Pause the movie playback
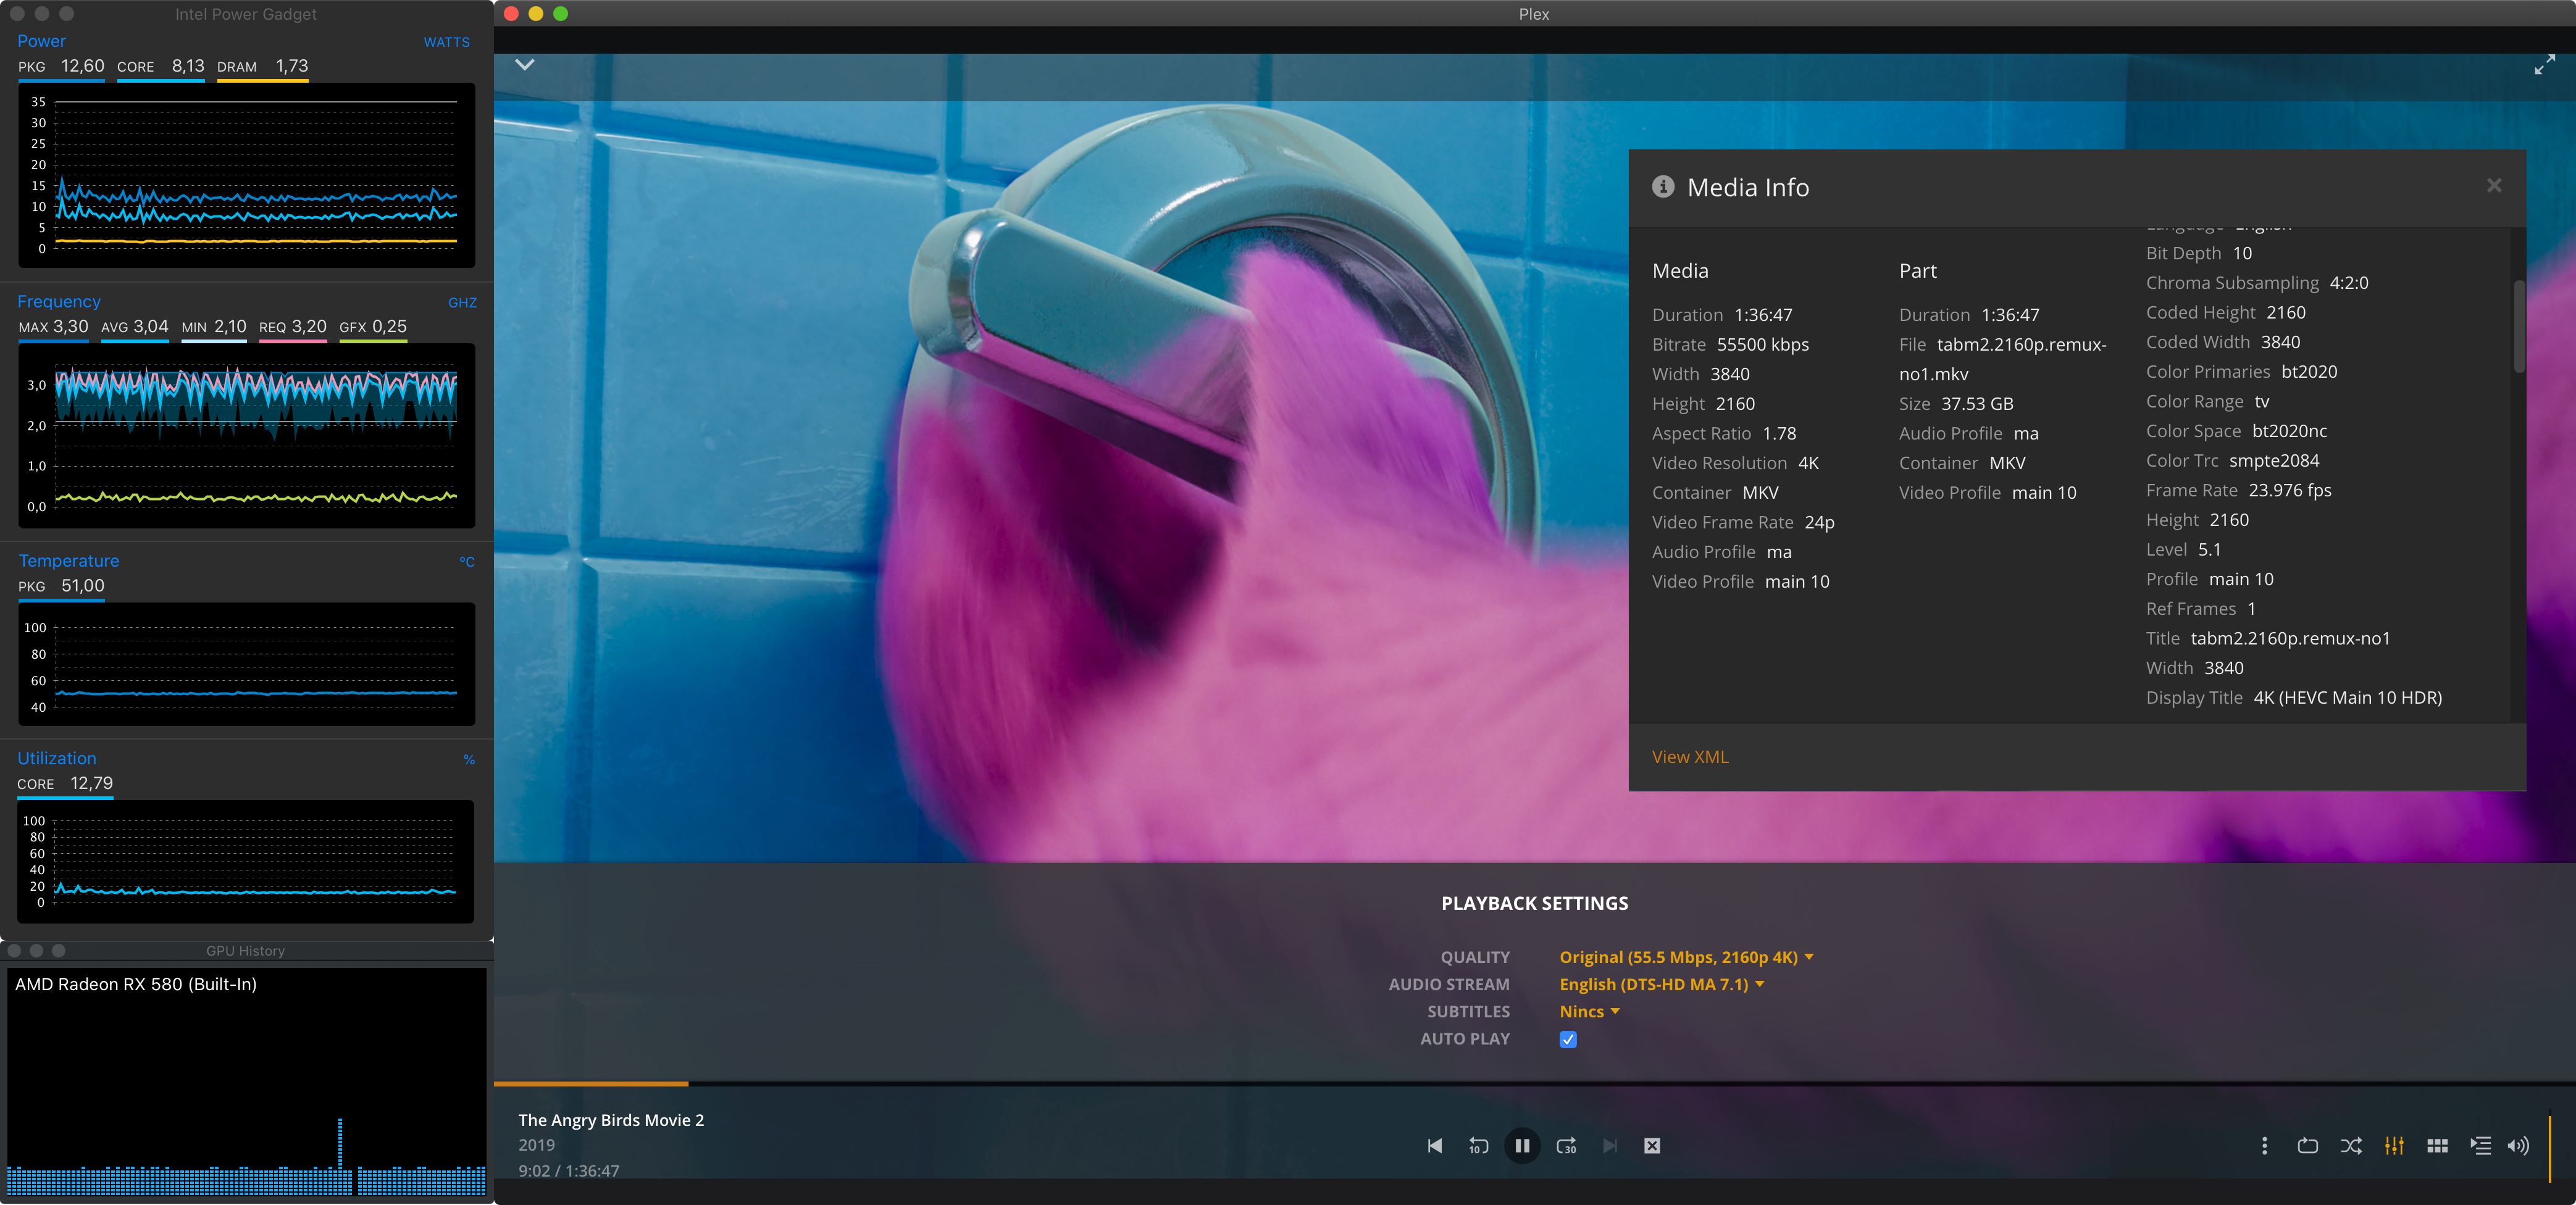Viewport: 2576px width, 1205px height. click(1521, 1145)
